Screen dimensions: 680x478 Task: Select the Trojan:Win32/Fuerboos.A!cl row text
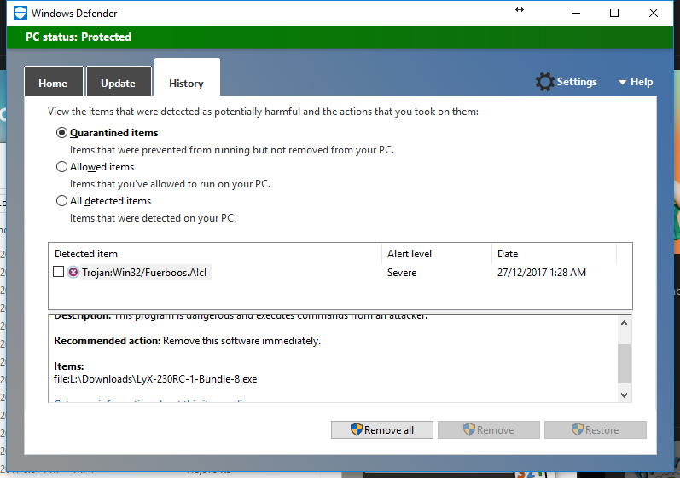[x=144, y=273]
